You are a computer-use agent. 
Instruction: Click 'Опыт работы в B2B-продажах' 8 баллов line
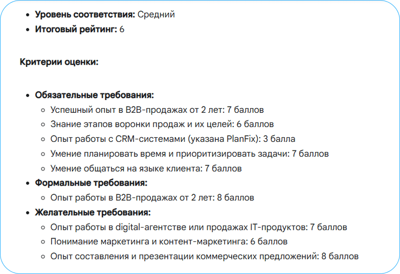(x=152, y=197)
